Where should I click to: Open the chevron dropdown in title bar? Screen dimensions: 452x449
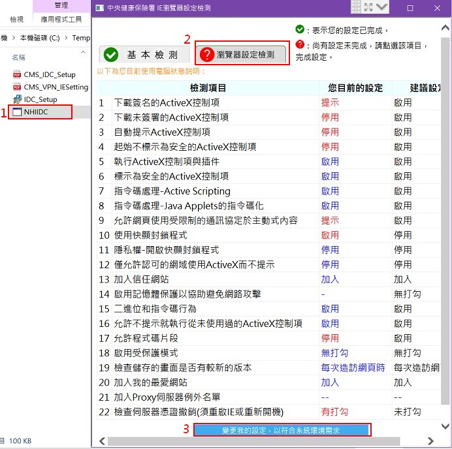381,7
